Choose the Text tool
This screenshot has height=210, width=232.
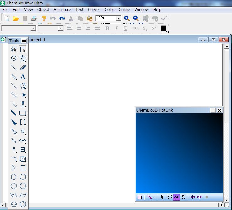pyautogui.click(x=23, y=77)
